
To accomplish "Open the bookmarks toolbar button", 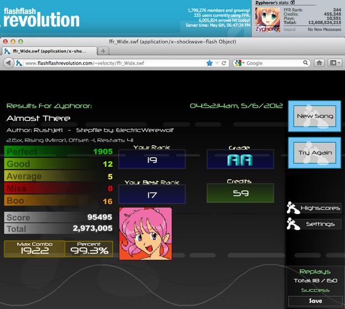I will 335,63.
